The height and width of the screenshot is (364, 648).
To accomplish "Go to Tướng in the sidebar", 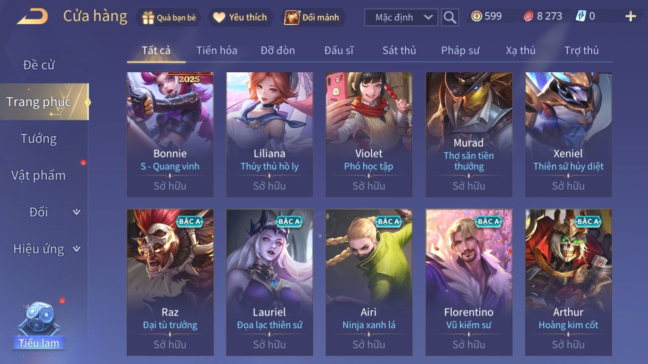I will point(39,139).
